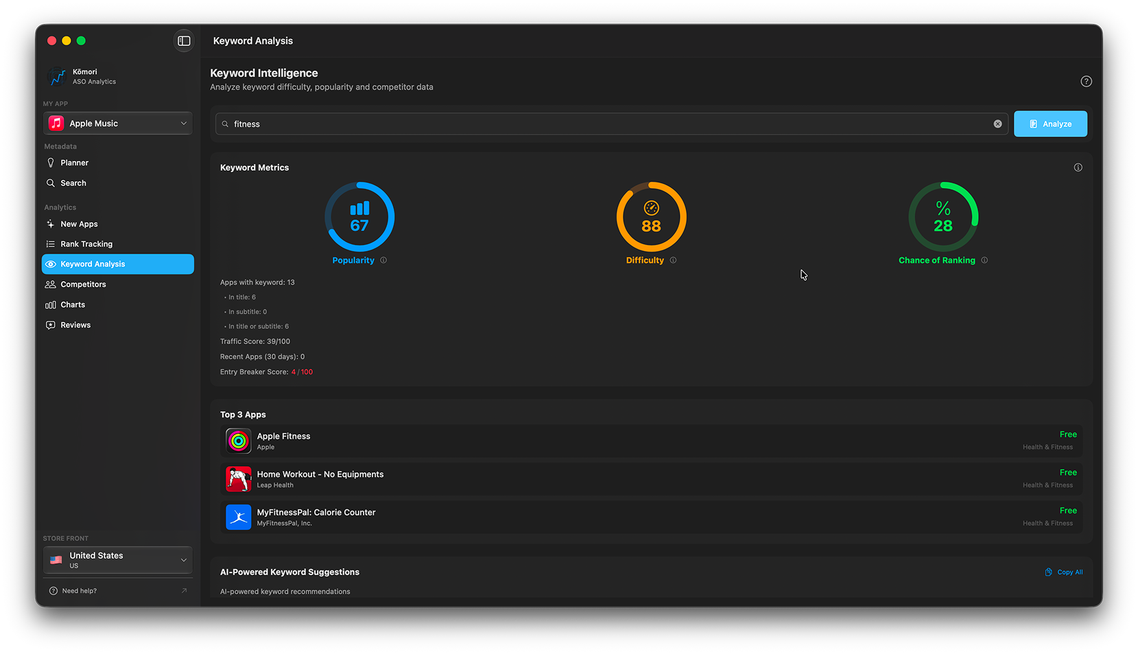The height and width of the screenshot is (654, 1138).
Task: Click the Analyze button
Action: (1050, 124)
